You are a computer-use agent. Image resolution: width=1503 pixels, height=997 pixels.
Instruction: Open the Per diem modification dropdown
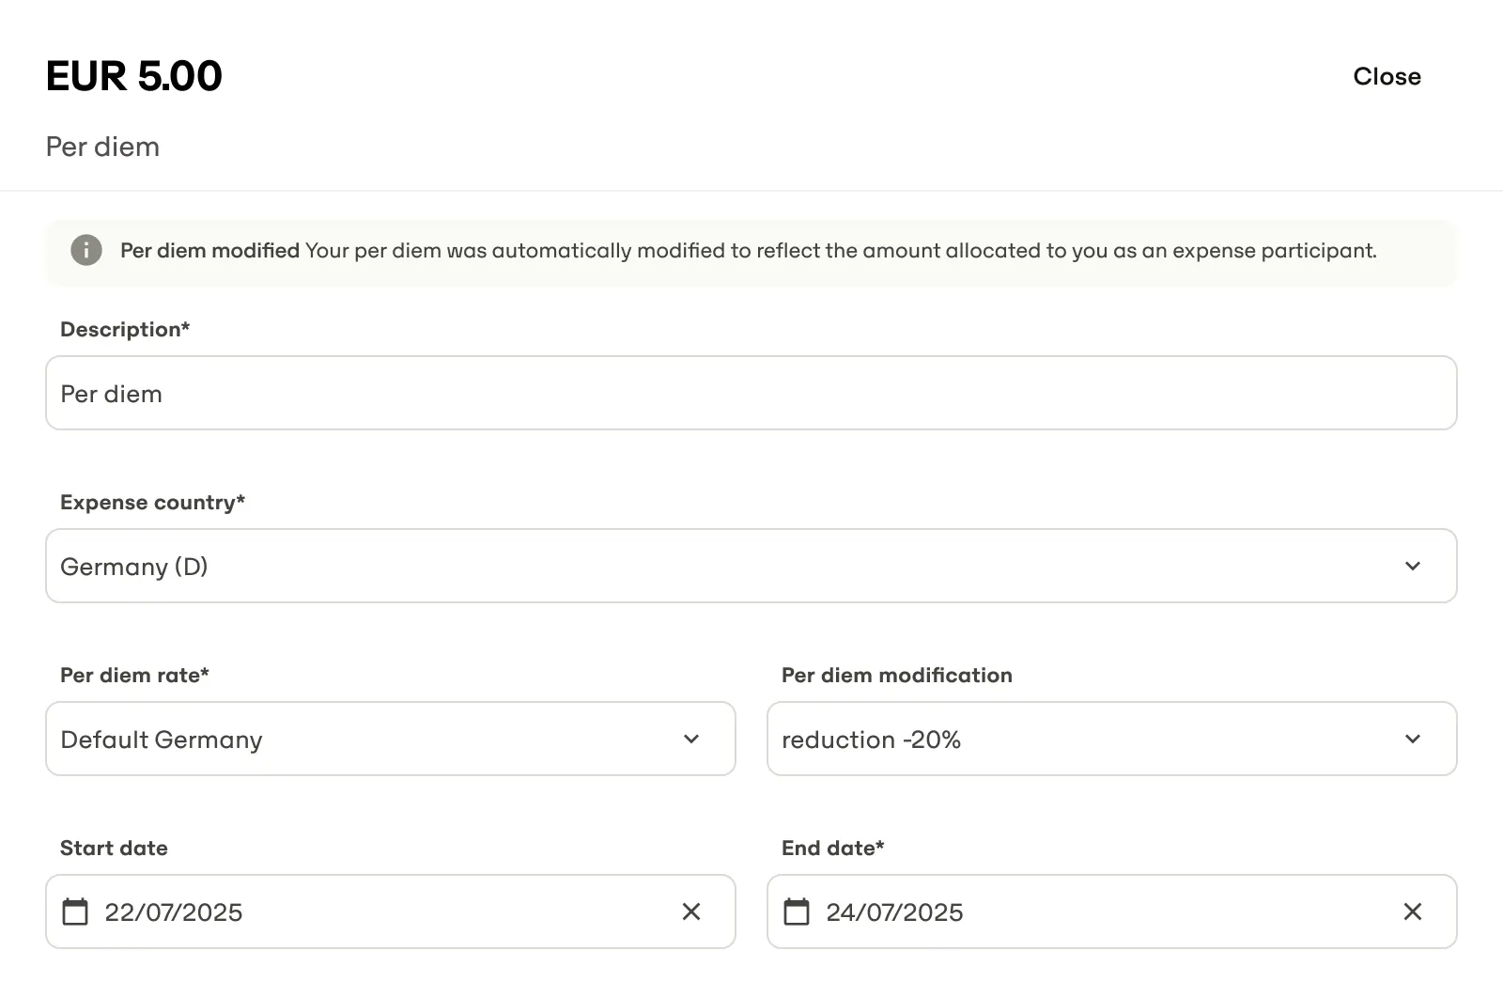(1112, 739)
